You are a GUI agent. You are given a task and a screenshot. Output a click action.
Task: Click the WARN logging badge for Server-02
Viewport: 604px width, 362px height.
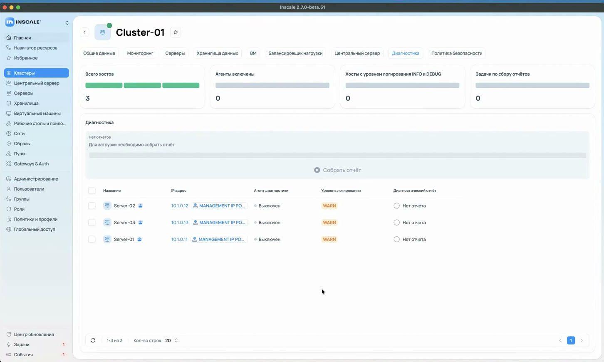click(x=329, y=206)
